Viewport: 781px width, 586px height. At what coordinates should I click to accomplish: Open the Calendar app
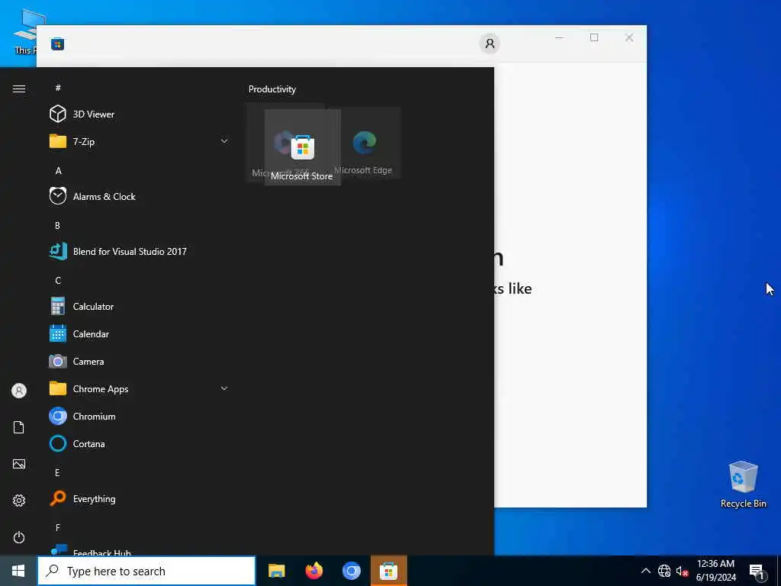coord(140,334)
